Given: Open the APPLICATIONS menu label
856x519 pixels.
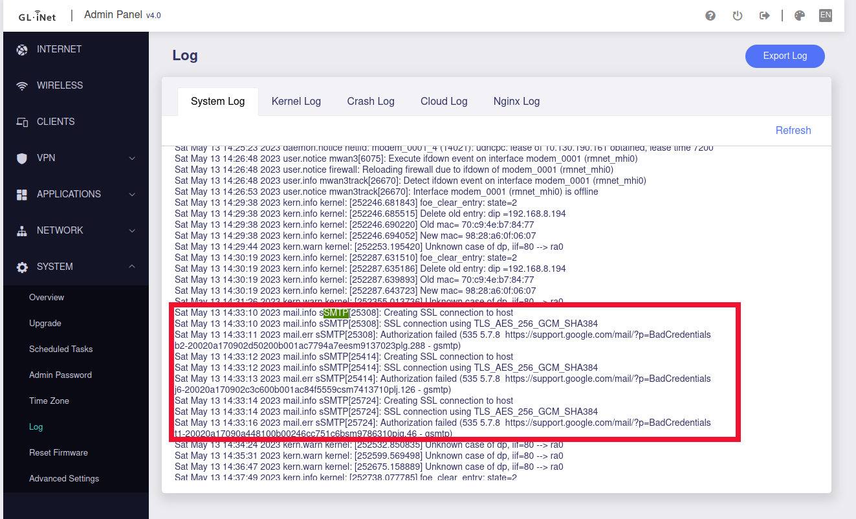Looking at the screenshot, I should (x=69, y=194).
